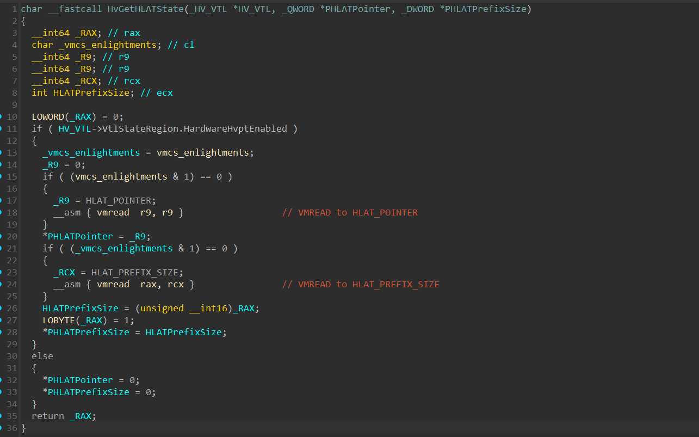Toggle the breakpoint dot beside line 18
The image size is (699, 437).
(x=2, y=213)
